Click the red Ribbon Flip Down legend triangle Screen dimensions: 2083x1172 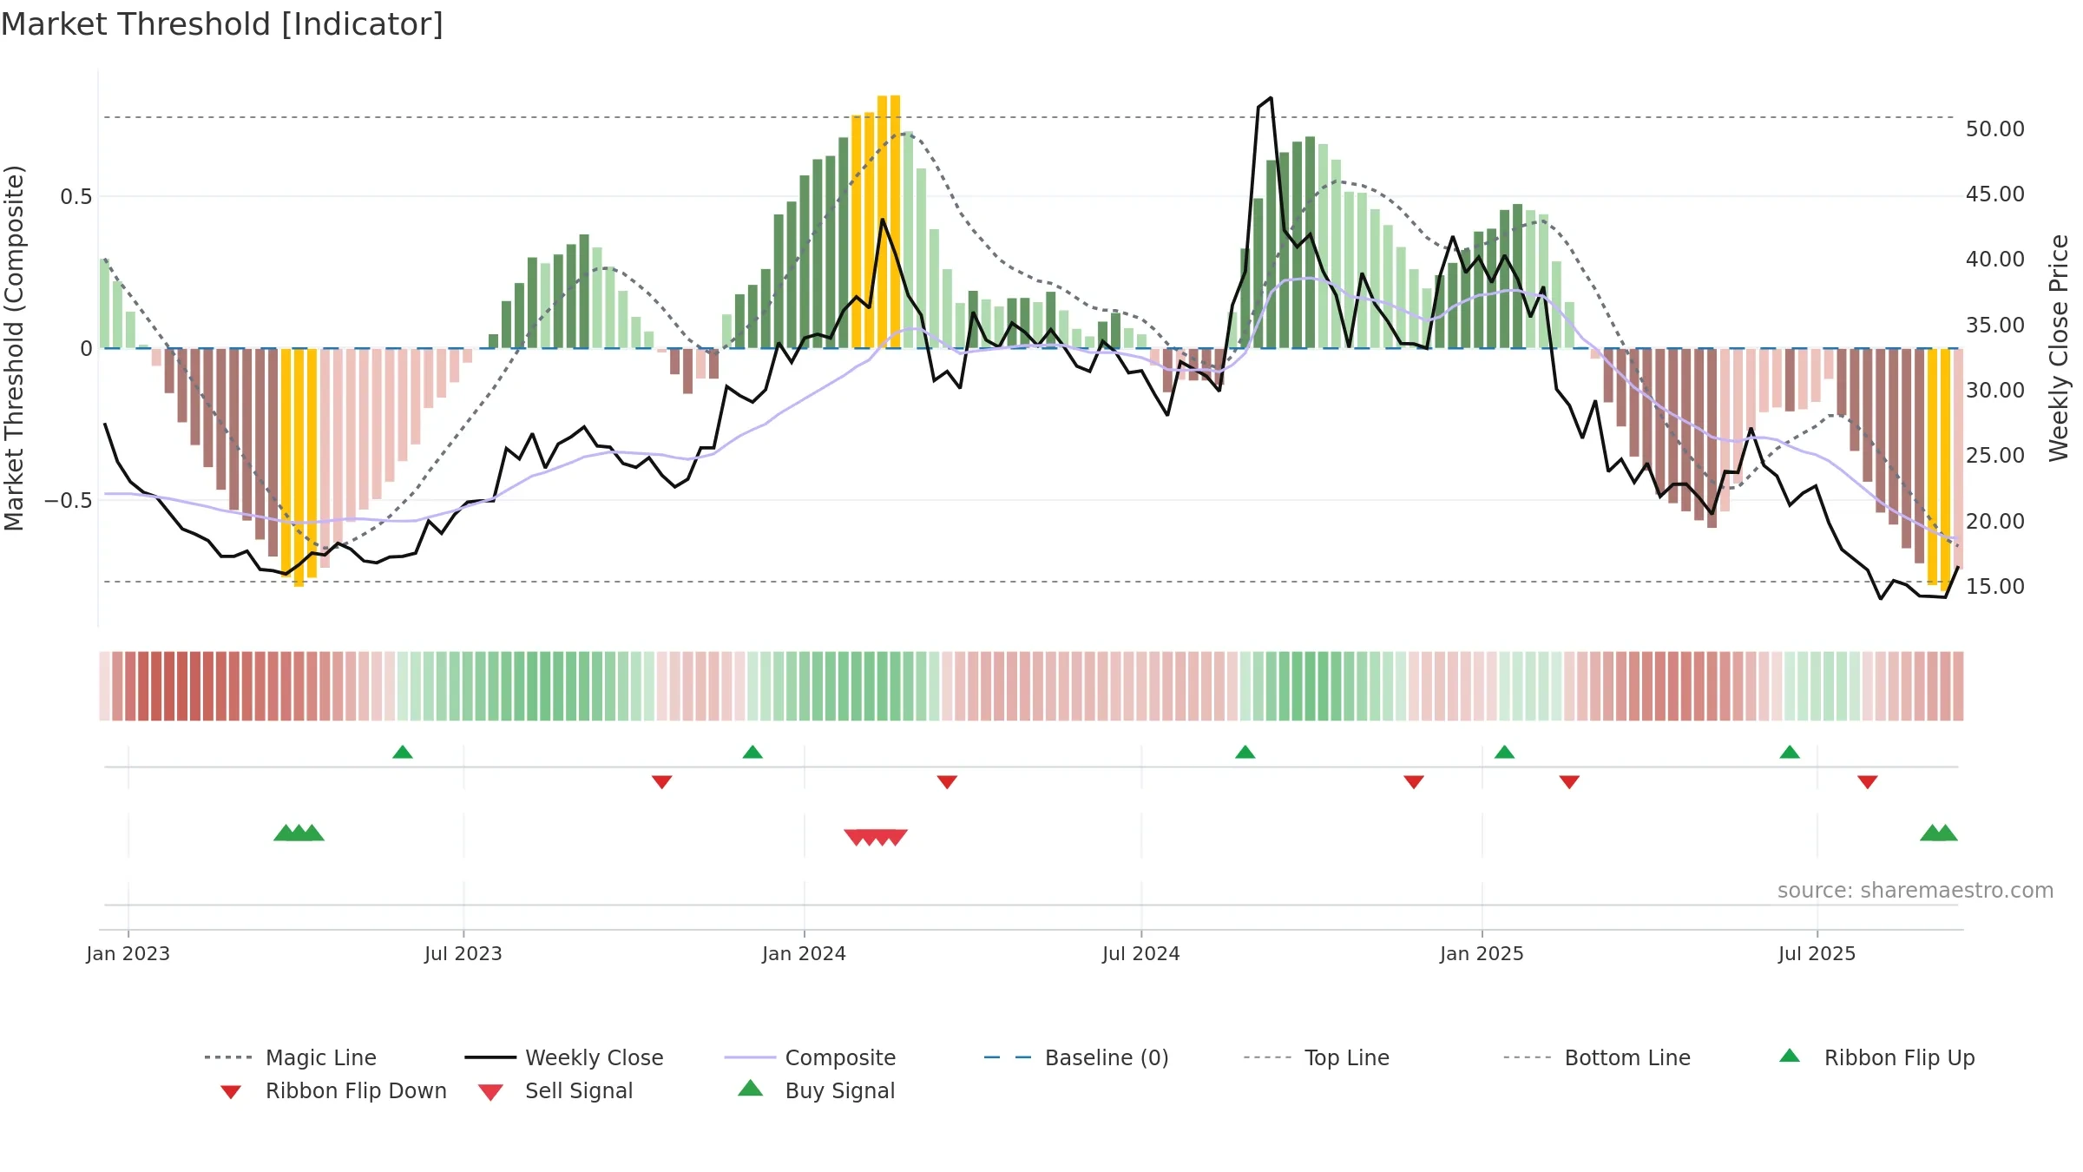(x=231, y=1092)
